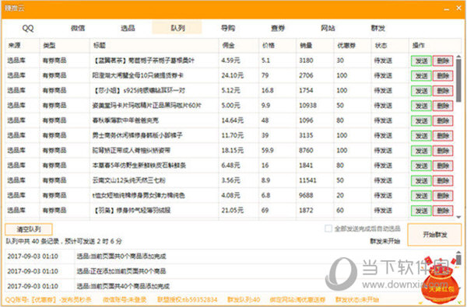The image size is (467, 307).
Task: Delete the 3.56元 commission item
Action: coord(443,180)
